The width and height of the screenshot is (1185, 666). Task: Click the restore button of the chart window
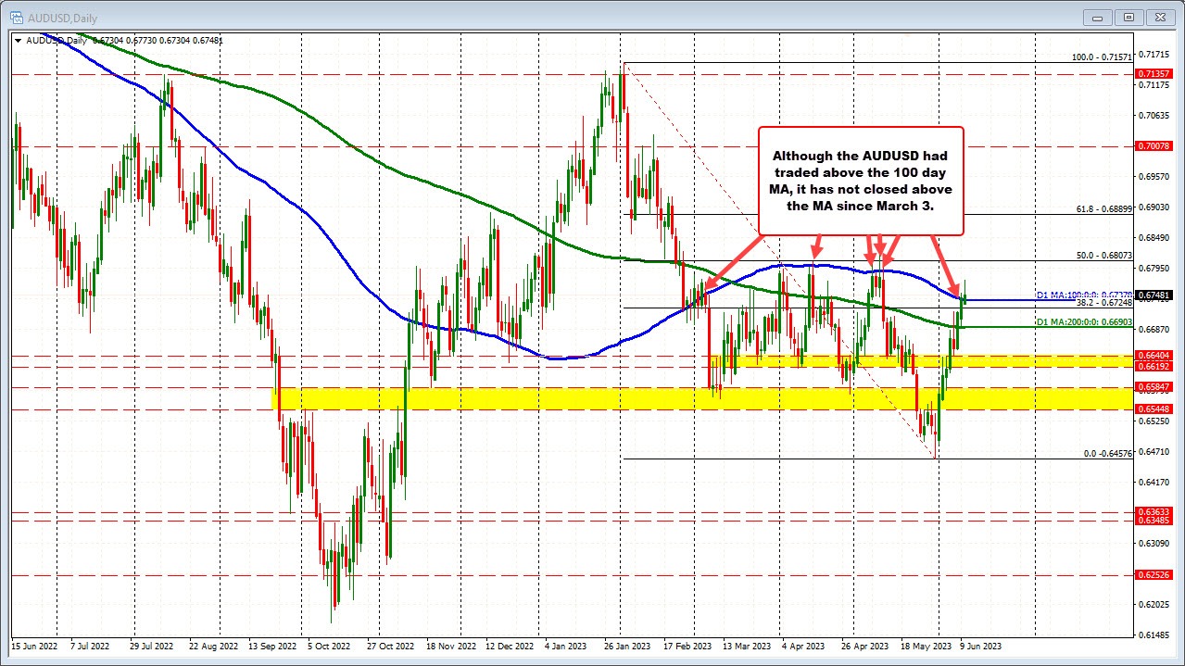pyautogui.click(x=1128, y=17)
